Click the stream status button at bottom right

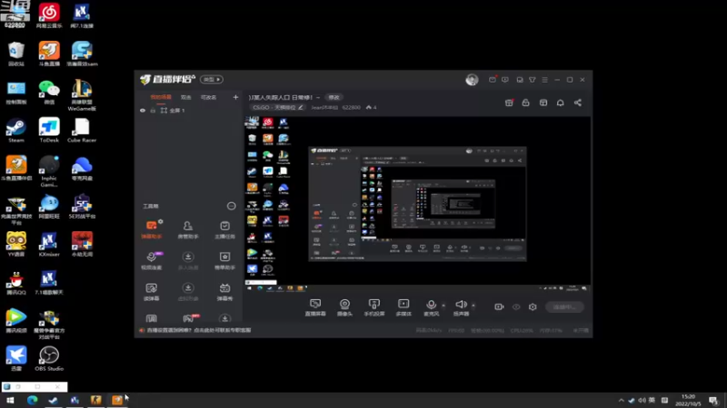[564, 306]
